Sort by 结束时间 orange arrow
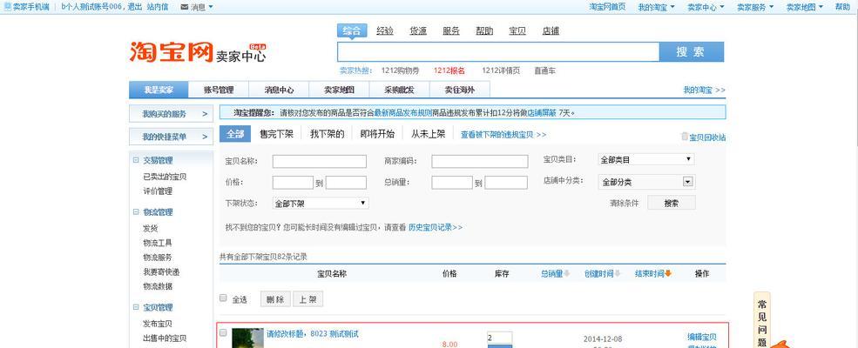Image resolution: width=858 pixels, height=348 pixels. [668, 274]
